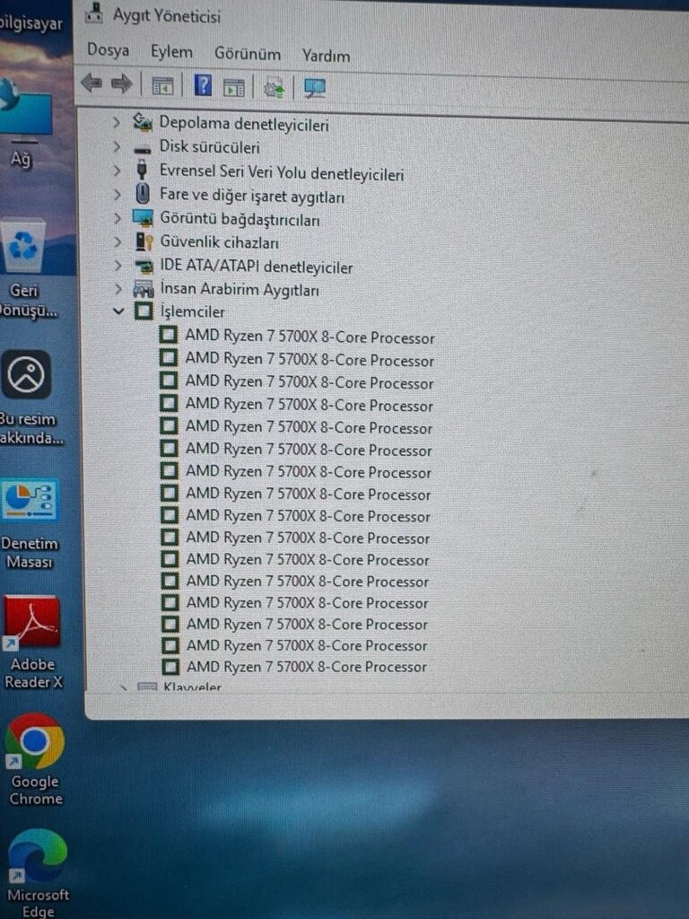Select the last AMD Ryzen 7 5700X entry above Klavyeler
The height and width of the screenshot is (919, 689).
click(x=307, y=667)
